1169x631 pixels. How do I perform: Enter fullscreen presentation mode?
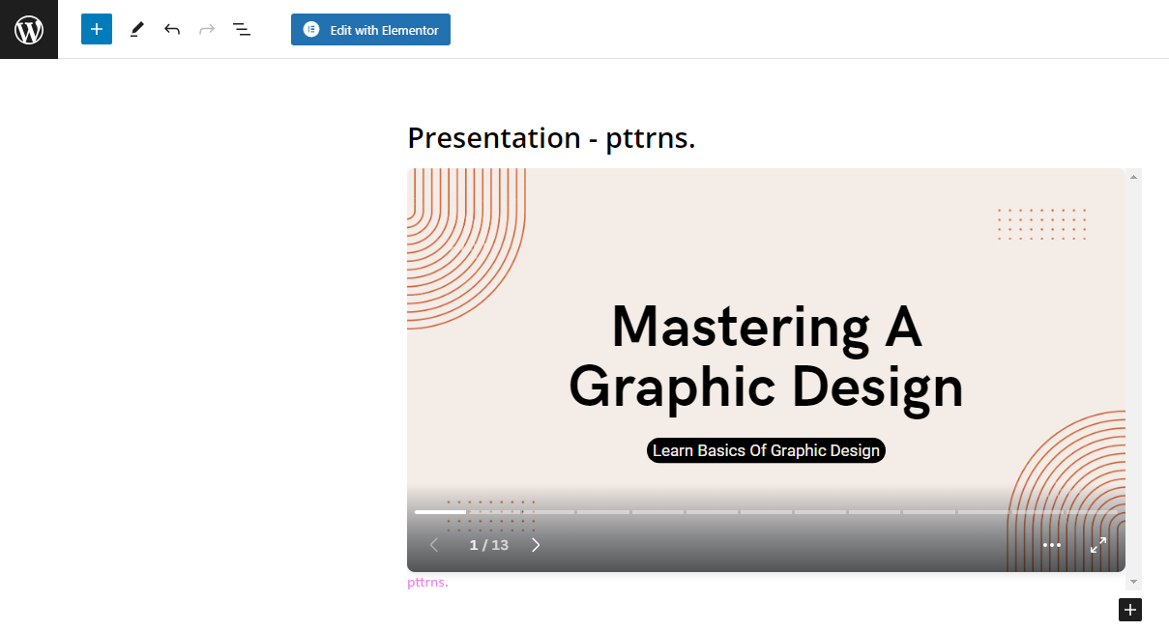tap(1098, 545)
